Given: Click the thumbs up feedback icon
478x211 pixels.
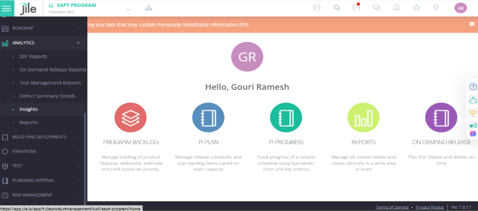Looking at the screenshot, I should 473,100.
